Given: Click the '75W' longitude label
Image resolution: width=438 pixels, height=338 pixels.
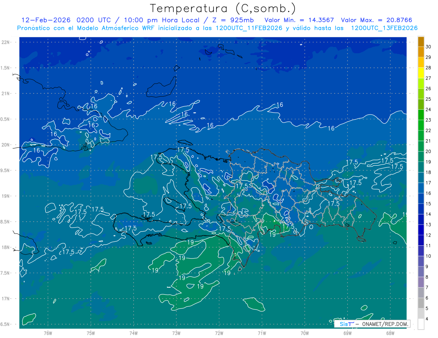Looking at the screenshot, I should tap(91, 333).
